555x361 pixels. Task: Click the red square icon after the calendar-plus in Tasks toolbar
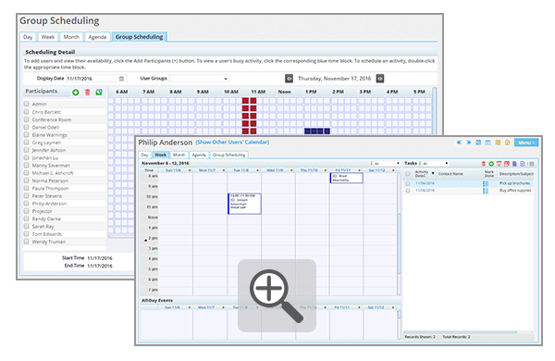click(507, 164)
